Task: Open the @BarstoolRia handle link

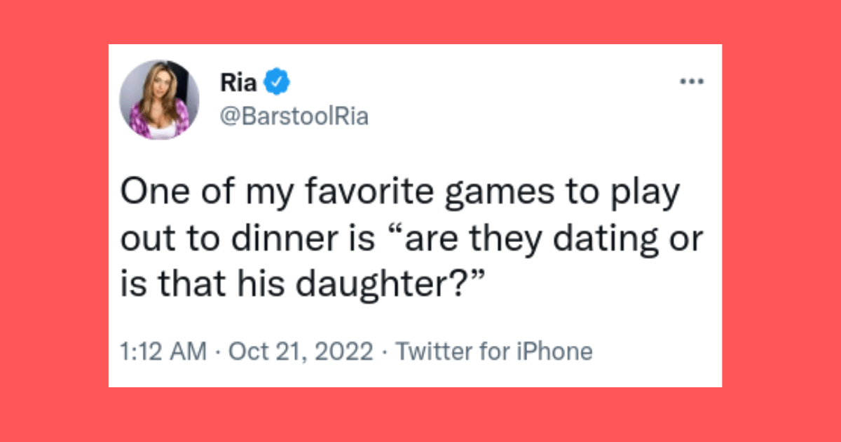Action: [x=294, y=117]
